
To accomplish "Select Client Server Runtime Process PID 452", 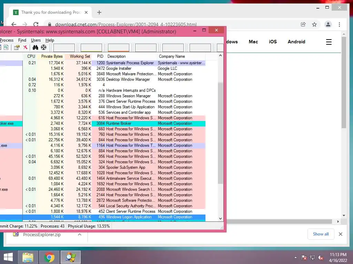I will [x=103, y=211].
